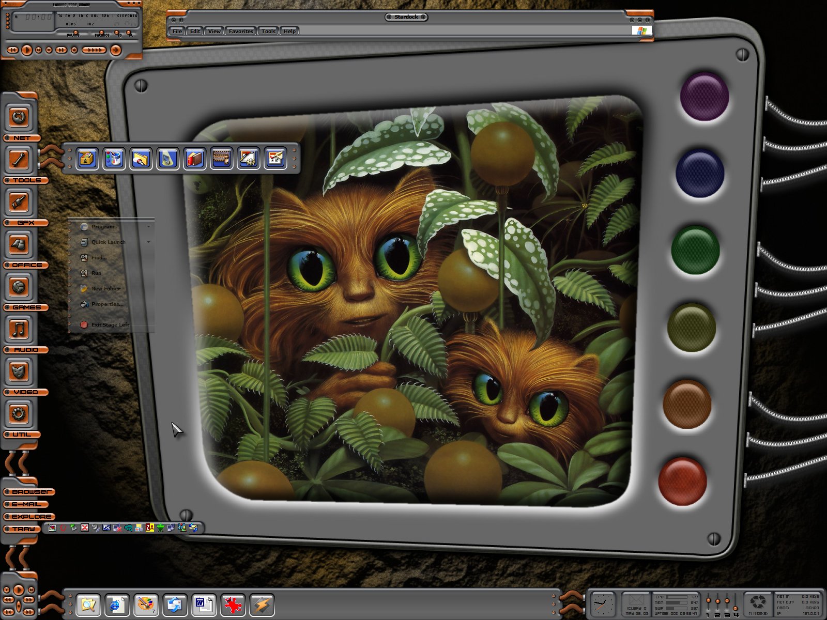Launch the red book tool icon
827x620 pixels.
click(x=194, y=159)
